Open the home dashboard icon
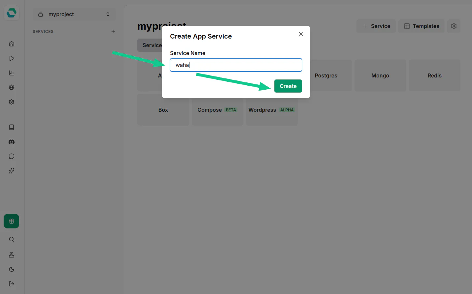Viewport: 472px width, 294px height. [12, 44]
